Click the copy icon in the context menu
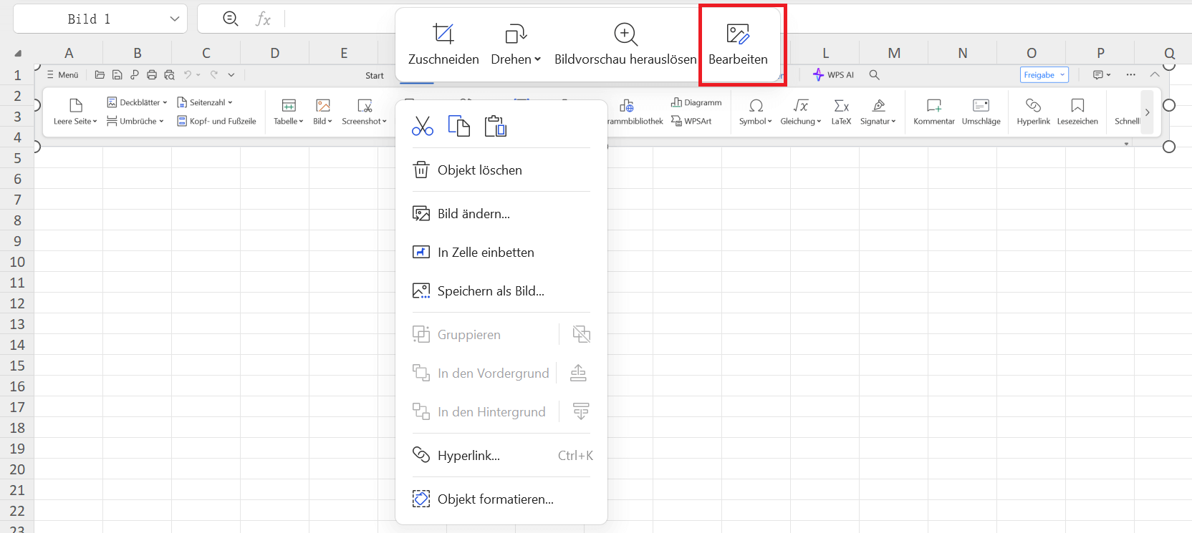Screen dimensions: 1192x533 [x=459, y=126]
